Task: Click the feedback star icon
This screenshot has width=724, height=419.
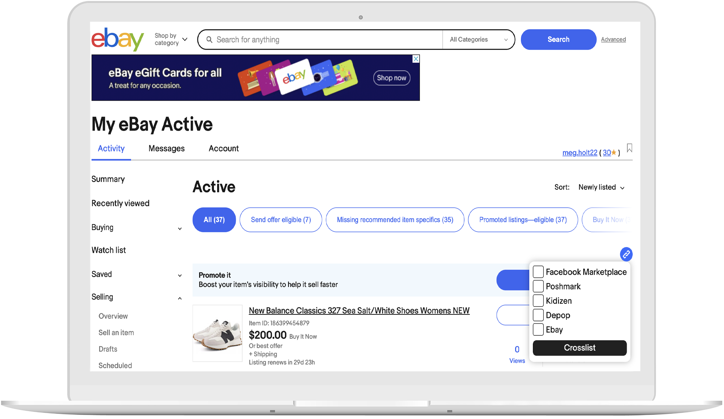Action: click(614, 153)
